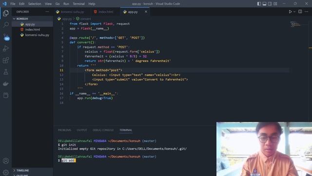Open the Manage gear icon

pyautogui.click(x=6, y=172)
